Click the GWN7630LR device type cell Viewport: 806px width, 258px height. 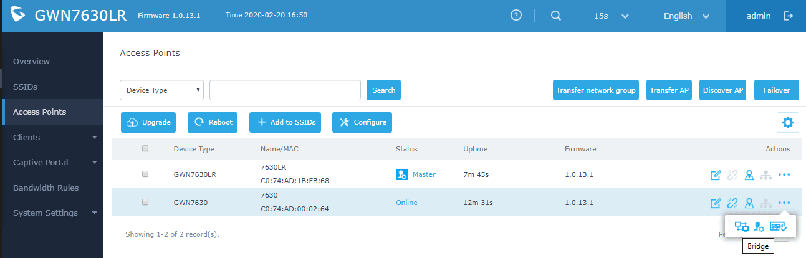196,174
